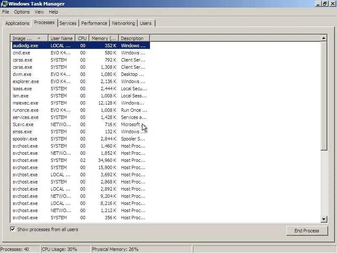
Task: Select csrss.exe with 1,308 K memory
Action: tap(81, 67)
